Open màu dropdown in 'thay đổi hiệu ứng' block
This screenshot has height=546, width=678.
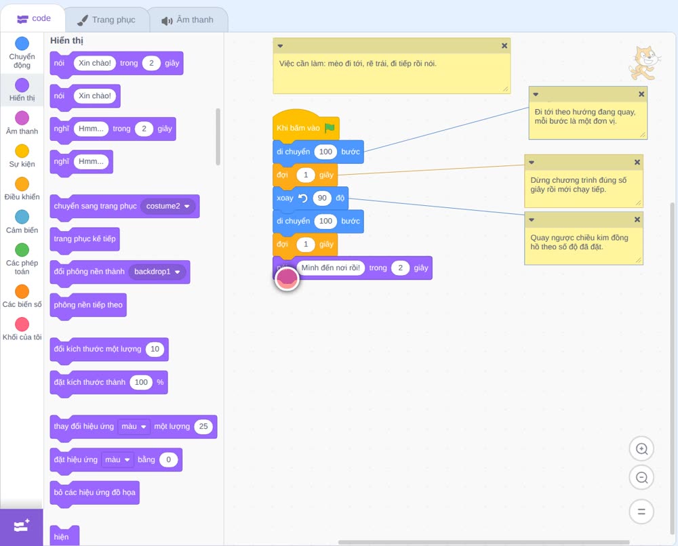134,426
